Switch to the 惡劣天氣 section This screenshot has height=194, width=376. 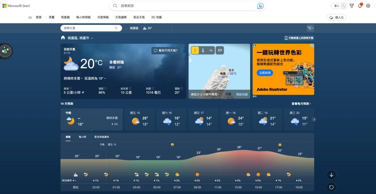[x=139, y=17]
